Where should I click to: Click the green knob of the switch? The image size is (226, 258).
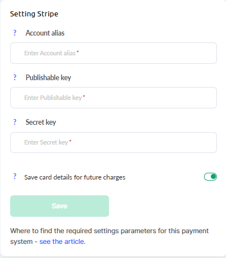click(214, 177)
